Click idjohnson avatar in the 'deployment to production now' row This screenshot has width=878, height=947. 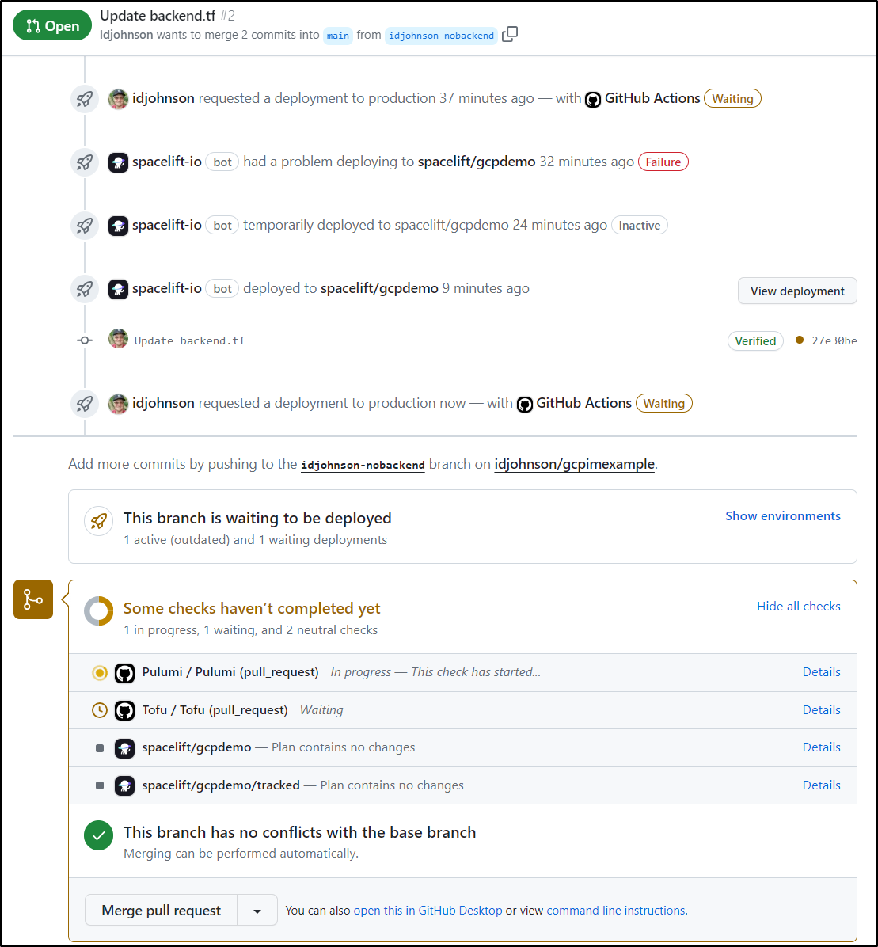coord(118,404)
